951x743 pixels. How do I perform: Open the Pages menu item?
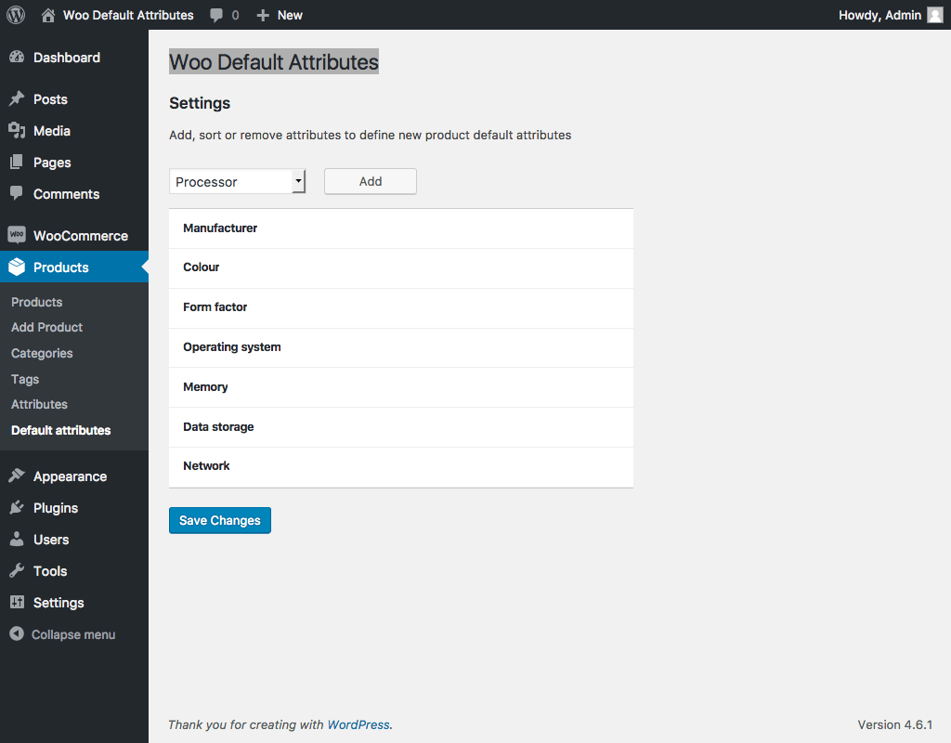coord(52,163)
